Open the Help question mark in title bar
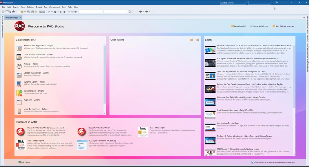 coord(284,2)
